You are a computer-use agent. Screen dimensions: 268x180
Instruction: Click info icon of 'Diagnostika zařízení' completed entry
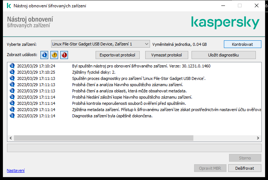(x=12, y=115)
